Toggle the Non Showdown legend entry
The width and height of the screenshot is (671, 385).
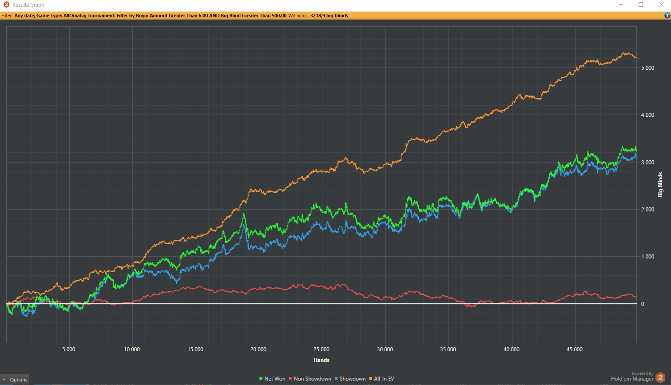click(310, 379)
